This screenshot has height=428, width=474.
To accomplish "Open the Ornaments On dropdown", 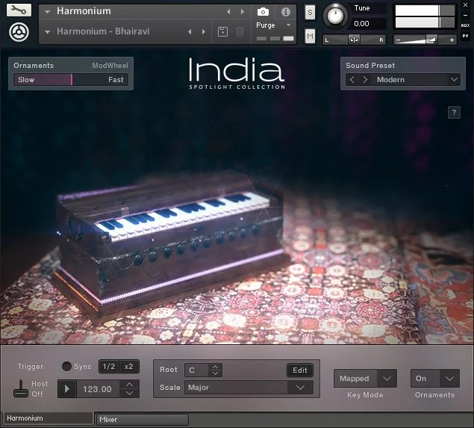I will [x=449, y=379].
